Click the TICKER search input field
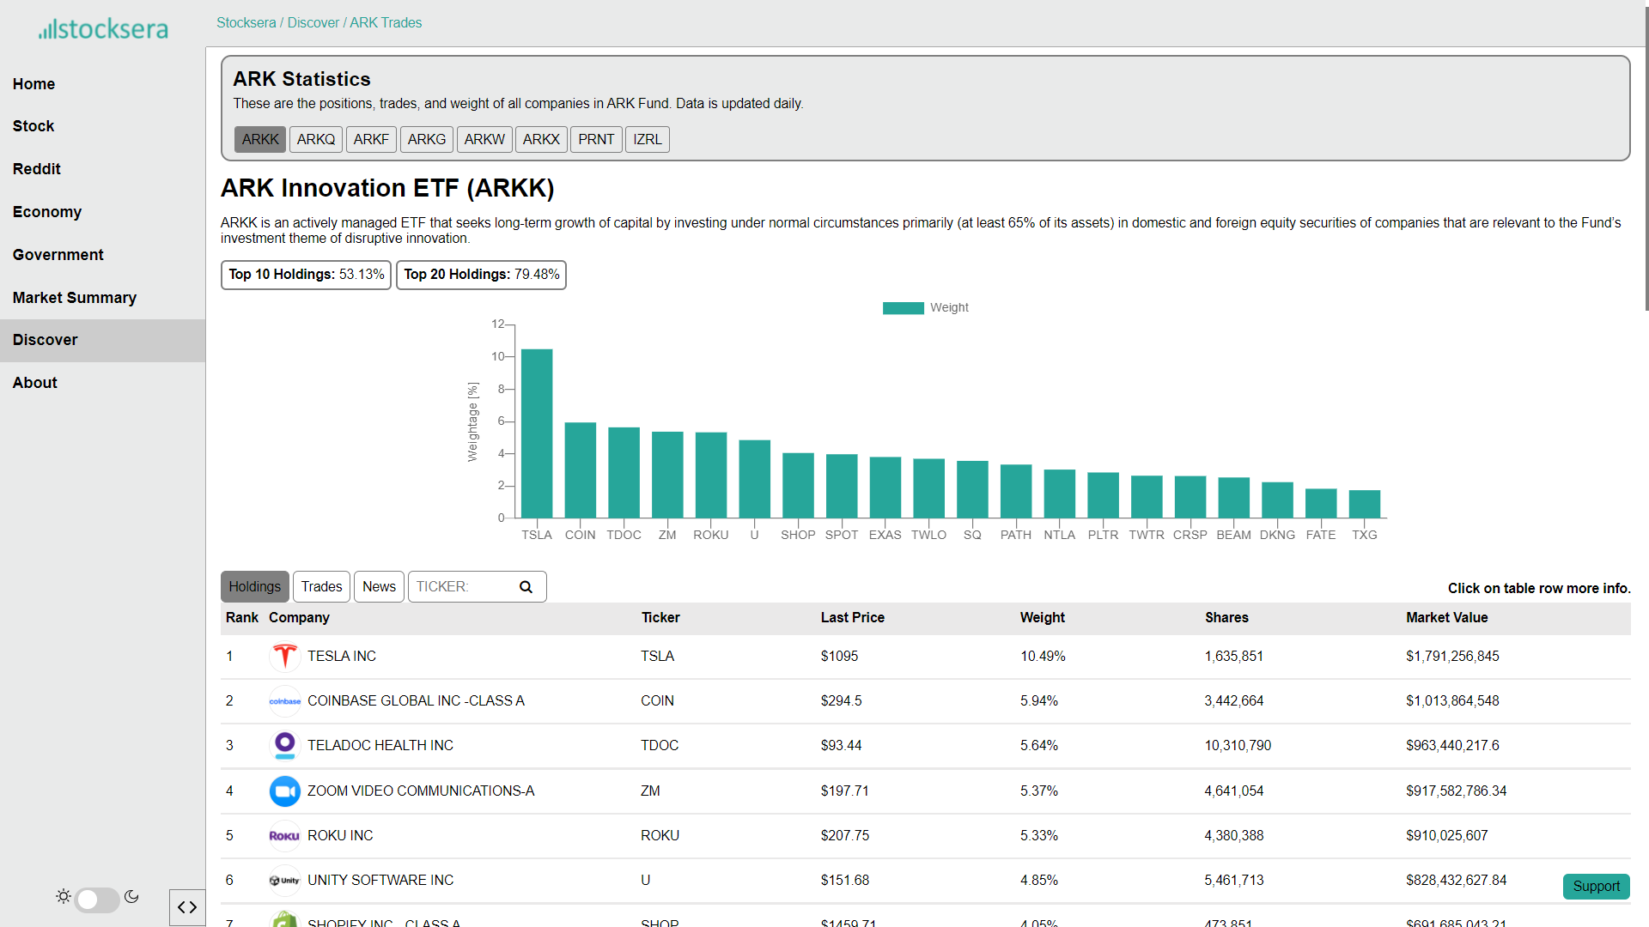The width and height of the screenshot is (1649, 927). tap(462, 587)
